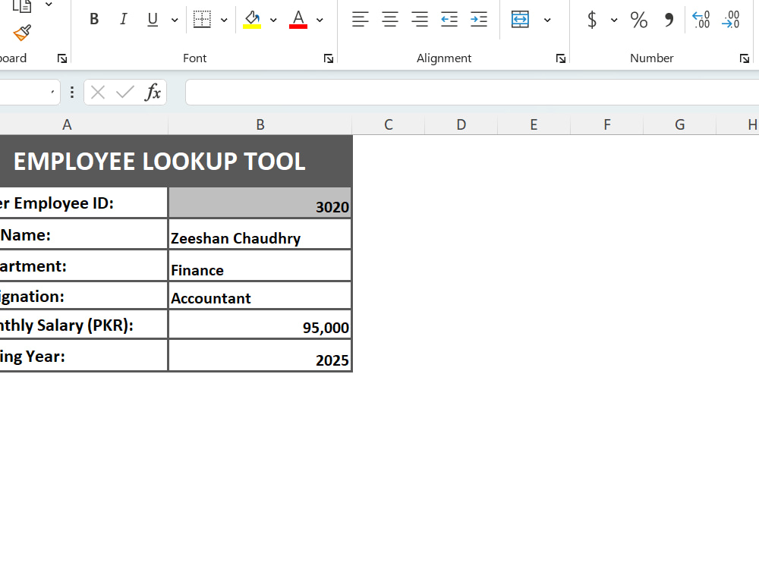Screen dimensions: 759x569
Task: Click inside the formula bar field
Action: pos(472,92)
